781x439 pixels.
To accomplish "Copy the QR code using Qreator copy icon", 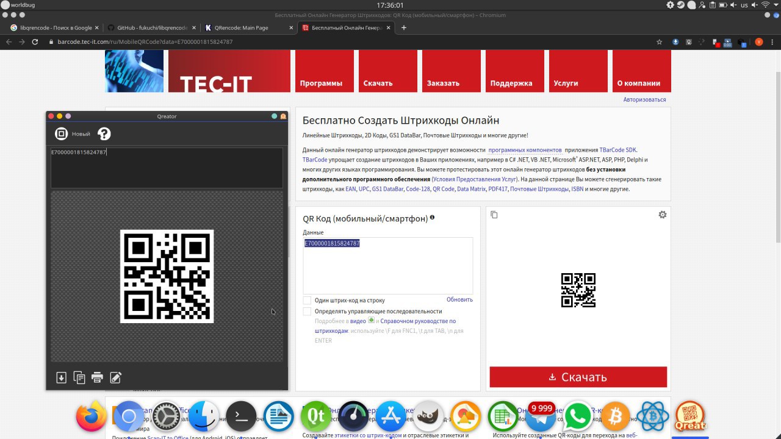I will 79,377.
